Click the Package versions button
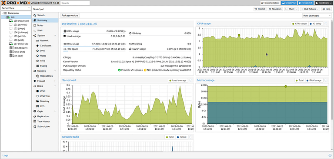Screen dimensions: 334x159 [x=70, y=16]
